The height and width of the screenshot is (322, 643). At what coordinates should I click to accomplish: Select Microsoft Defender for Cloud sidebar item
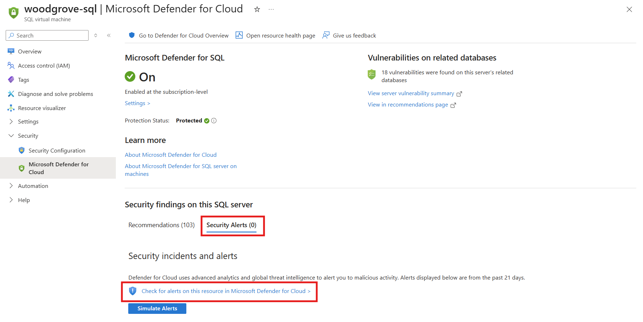pos(58,168)
